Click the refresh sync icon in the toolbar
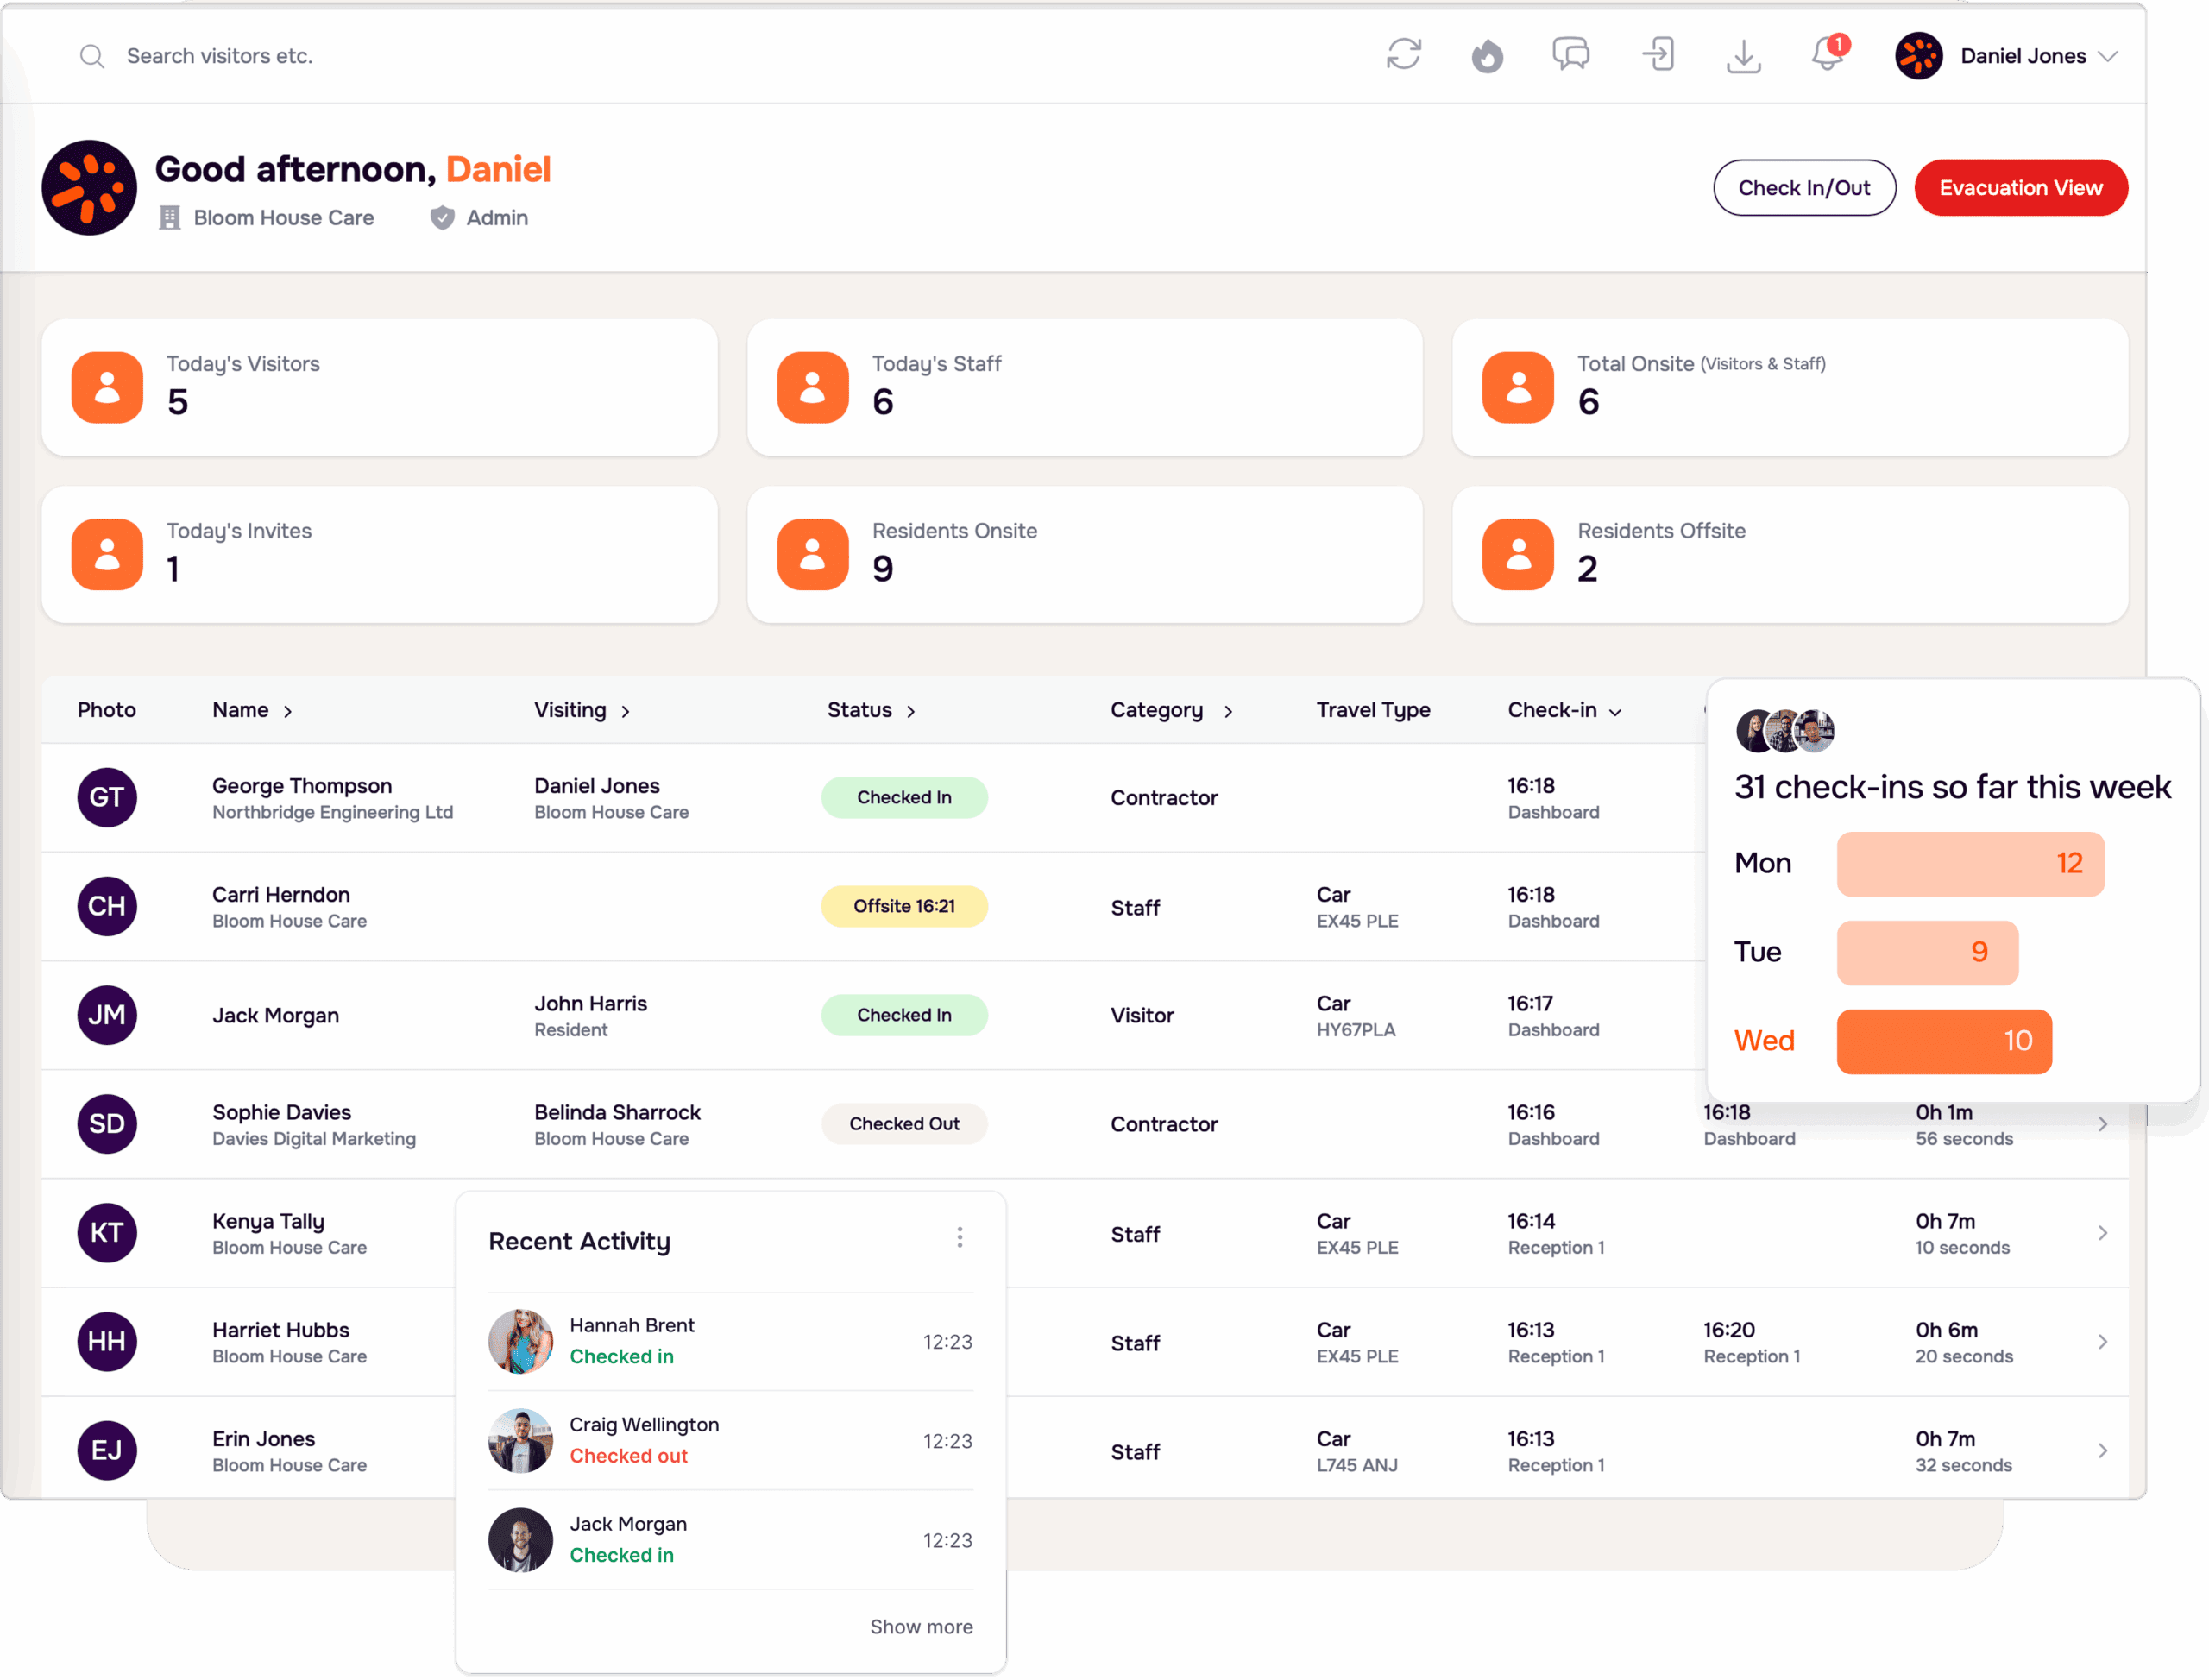This screenshot has height=1680, width=2209. [x=1404, y=56]
